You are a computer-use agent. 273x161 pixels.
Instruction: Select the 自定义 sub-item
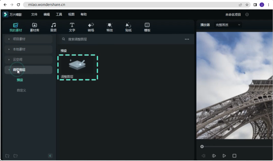[21, 90]
